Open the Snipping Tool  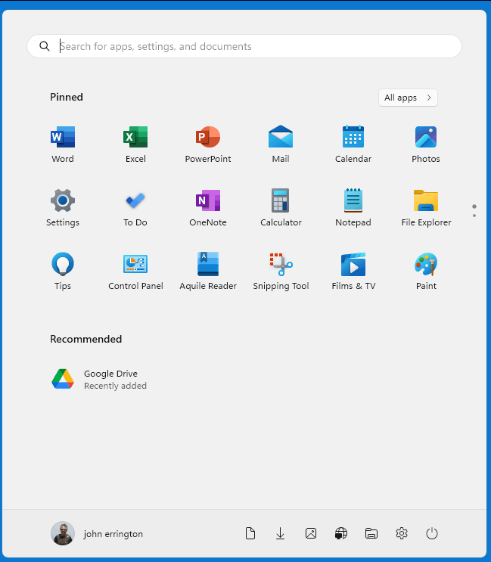pyautogui.click(x=281, y=271)
